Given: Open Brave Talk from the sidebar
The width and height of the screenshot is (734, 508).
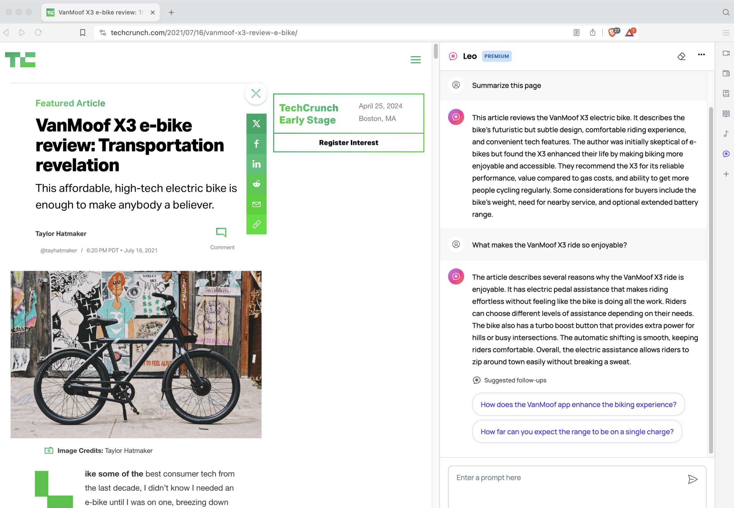Looking at the screenshot, I should (727, 53).
